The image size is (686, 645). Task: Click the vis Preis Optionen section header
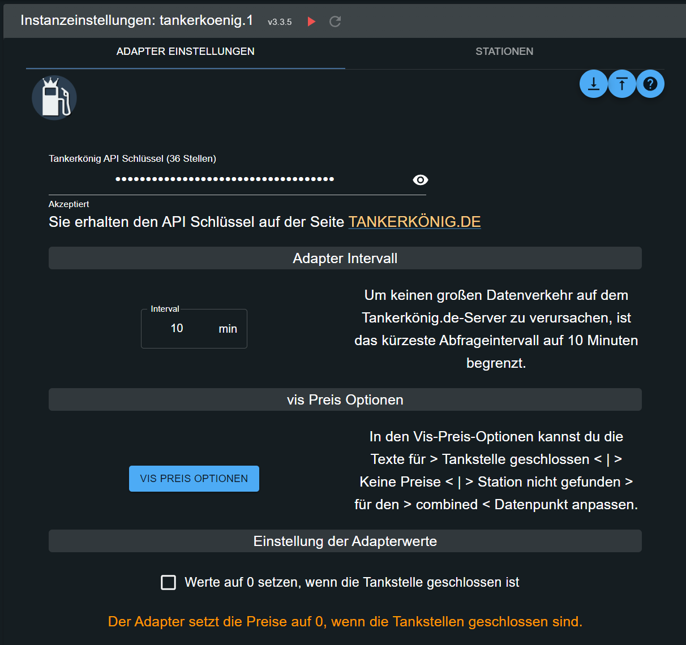click(345, 399)
